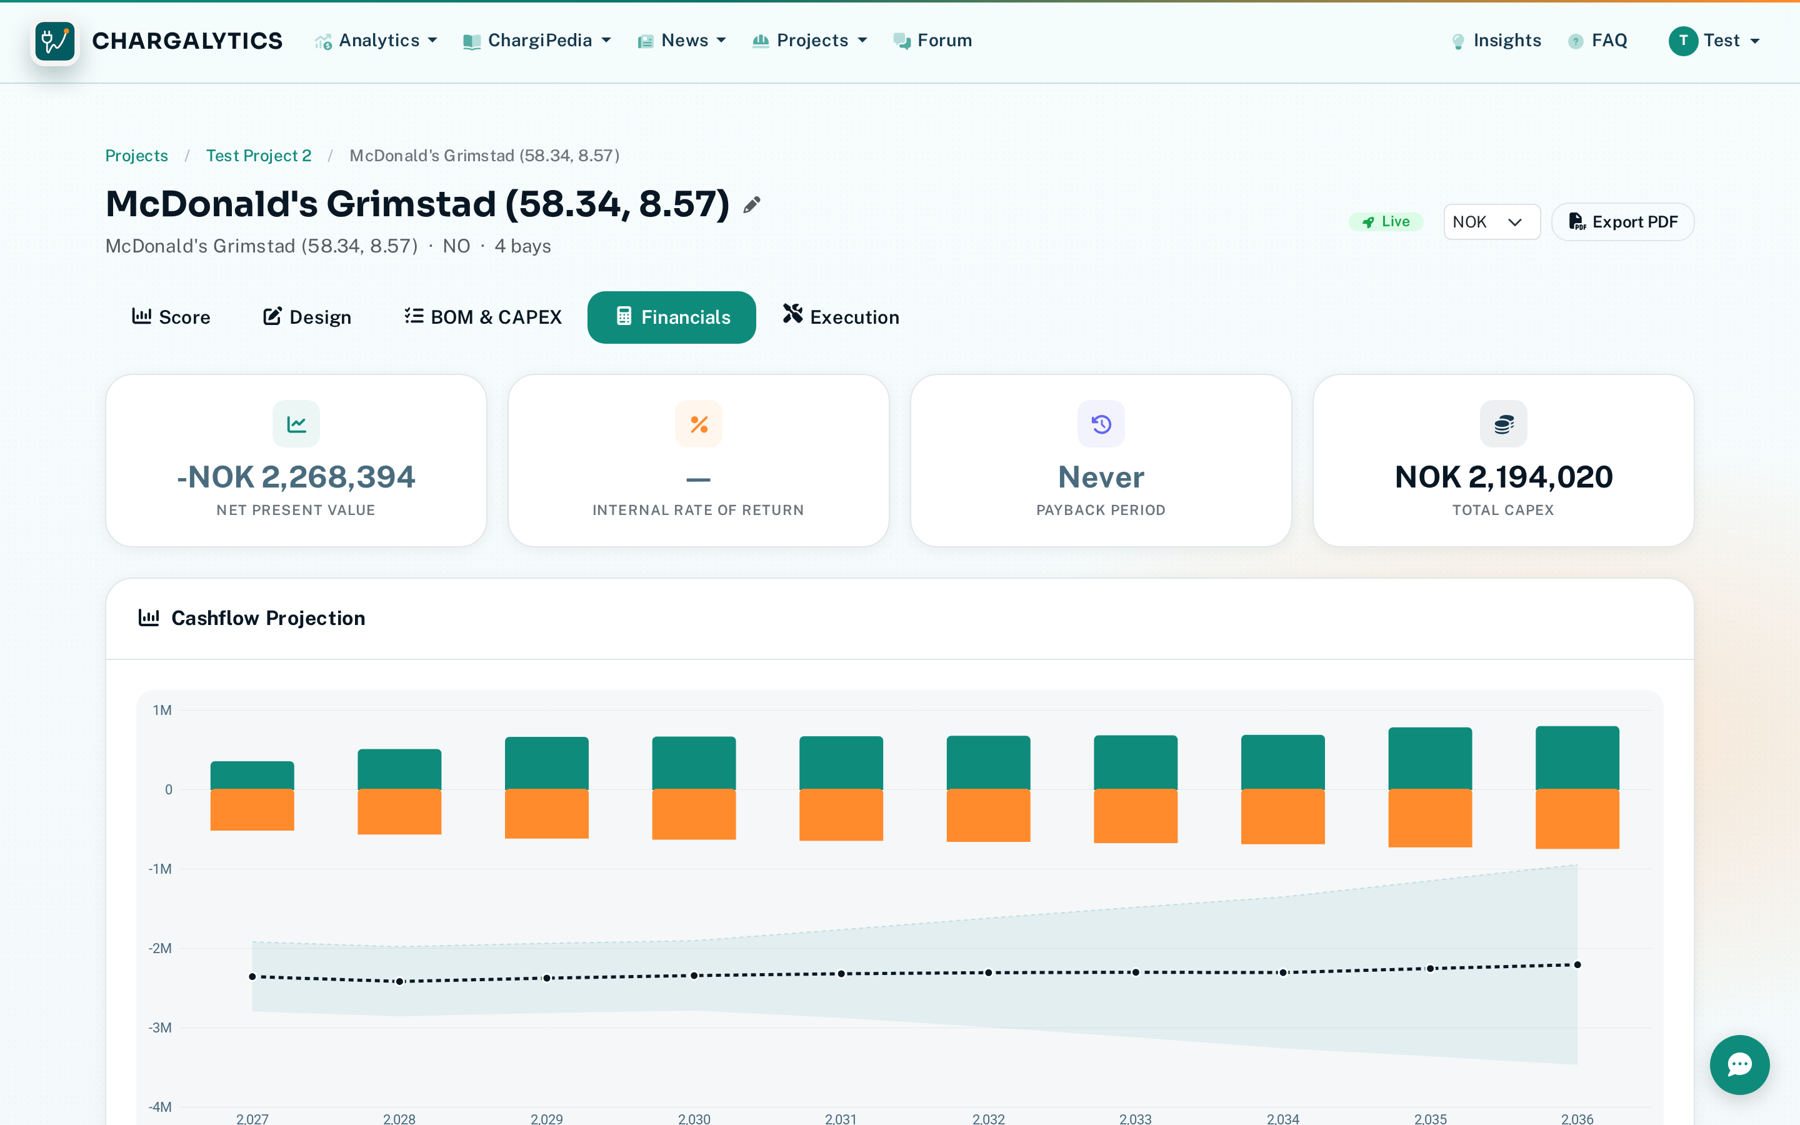
Task: Click the Chargalytics logo icon
Action: coord(55,41)
